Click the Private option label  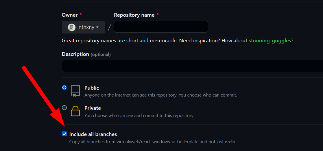[x=93, y=108]
